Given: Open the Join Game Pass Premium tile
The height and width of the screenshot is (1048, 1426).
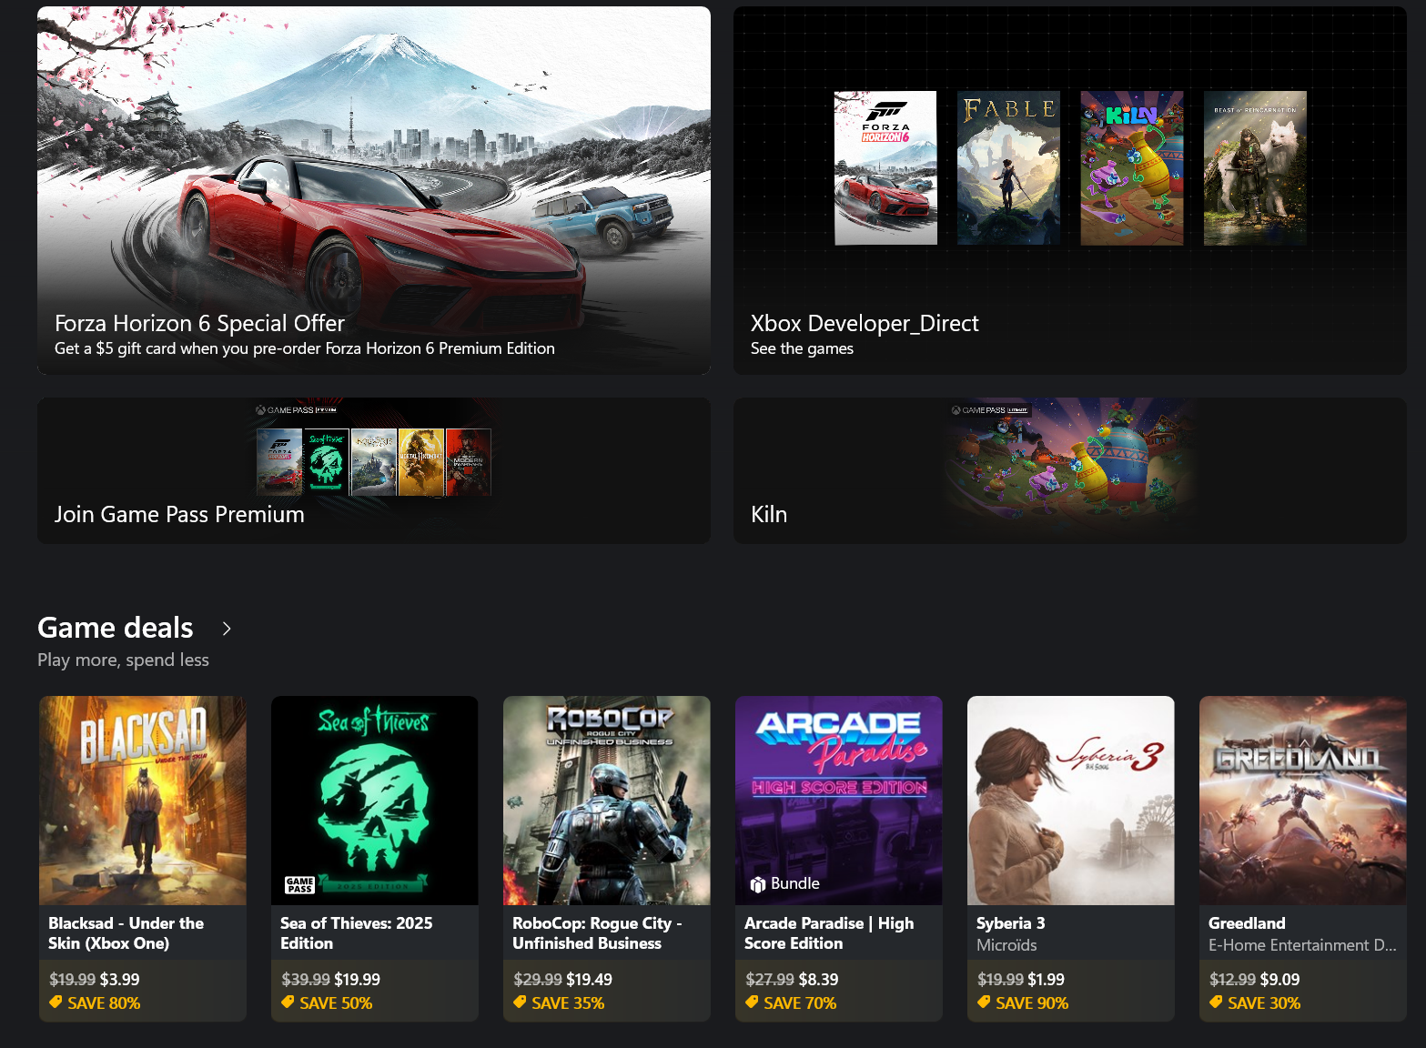Looking at the screenshot, I should tap(374, 470).
